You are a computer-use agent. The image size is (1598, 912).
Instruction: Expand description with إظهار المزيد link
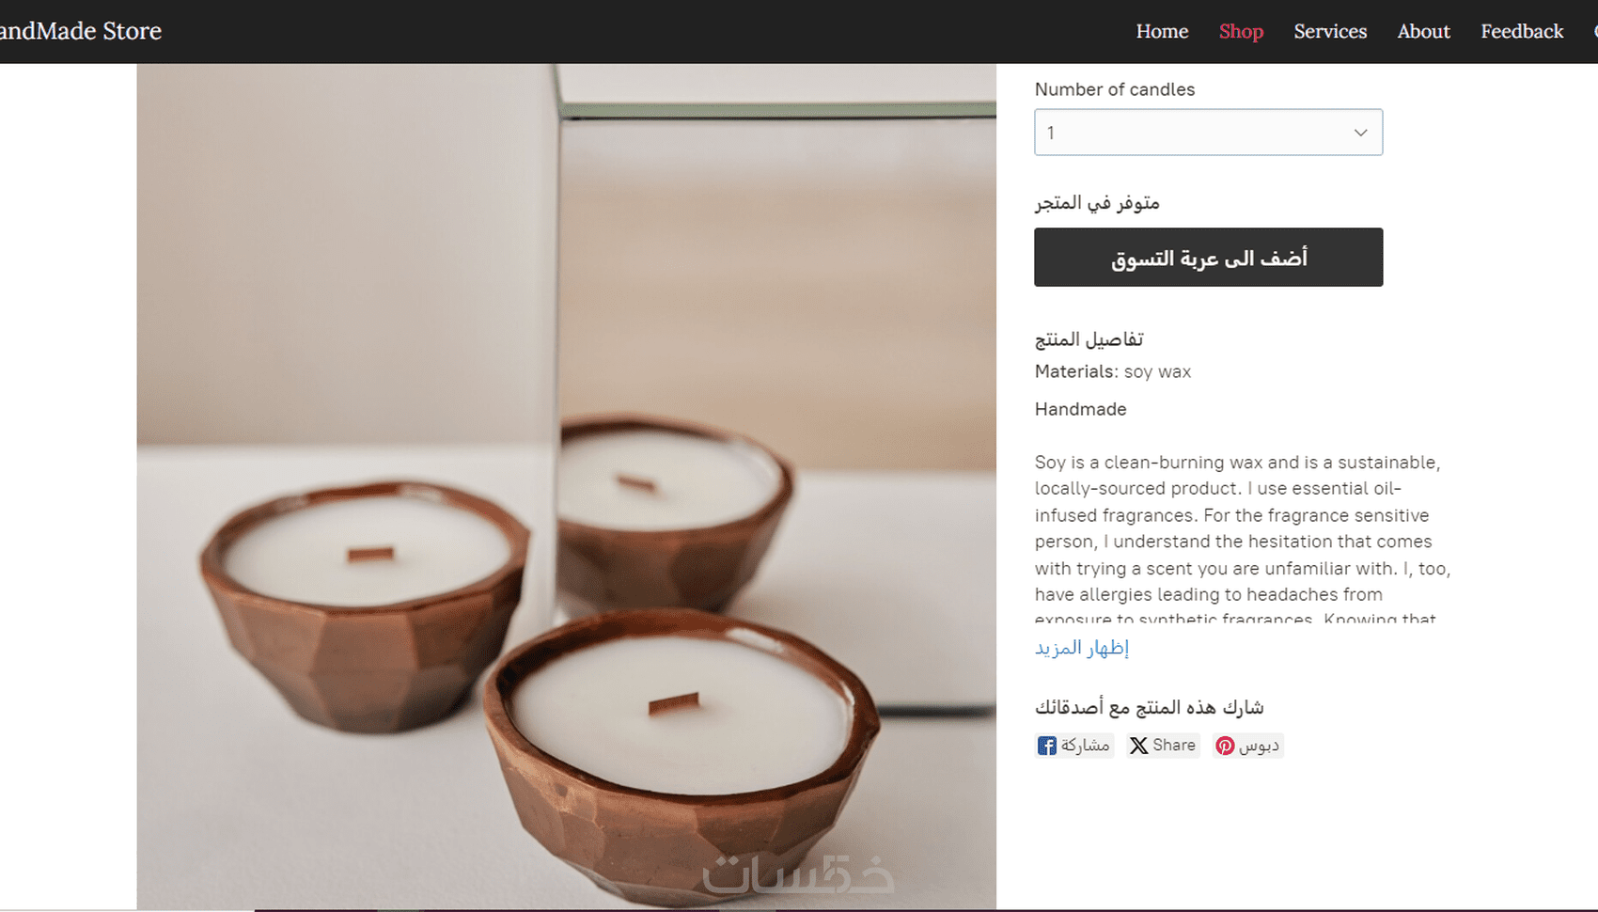pyautogui.click(x=1082, y=648)
